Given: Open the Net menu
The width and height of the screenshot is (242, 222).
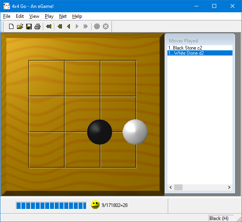Looking at the screenshot, I should click(x=63, y=16).
